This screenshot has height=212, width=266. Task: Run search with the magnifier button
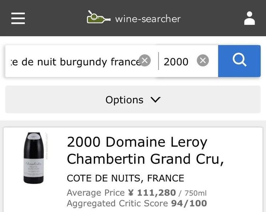point(239,61)
